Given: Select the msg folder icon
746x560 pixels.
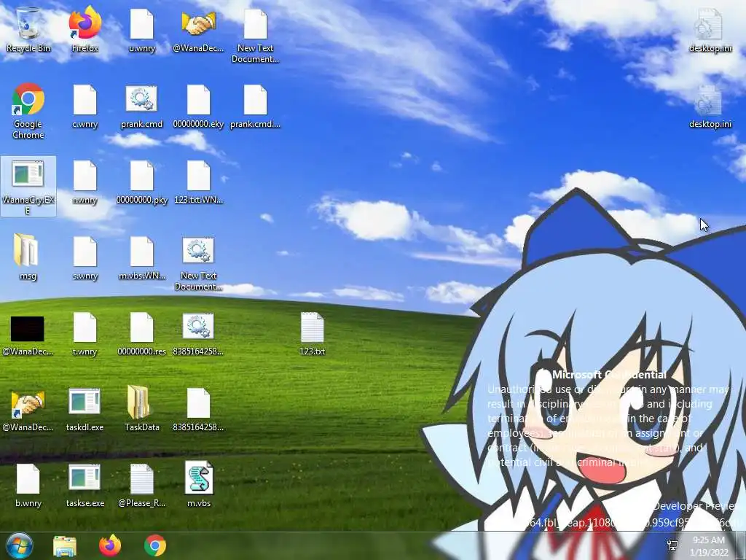Looking at the screenshot, I should (x=28, y=257).
